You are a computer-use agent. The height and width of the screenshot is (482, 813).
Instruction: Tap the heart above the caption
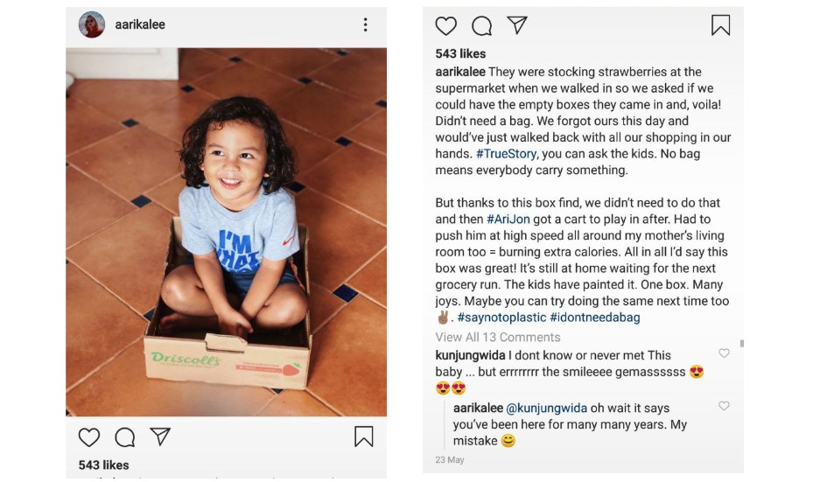tap(446, 25)
